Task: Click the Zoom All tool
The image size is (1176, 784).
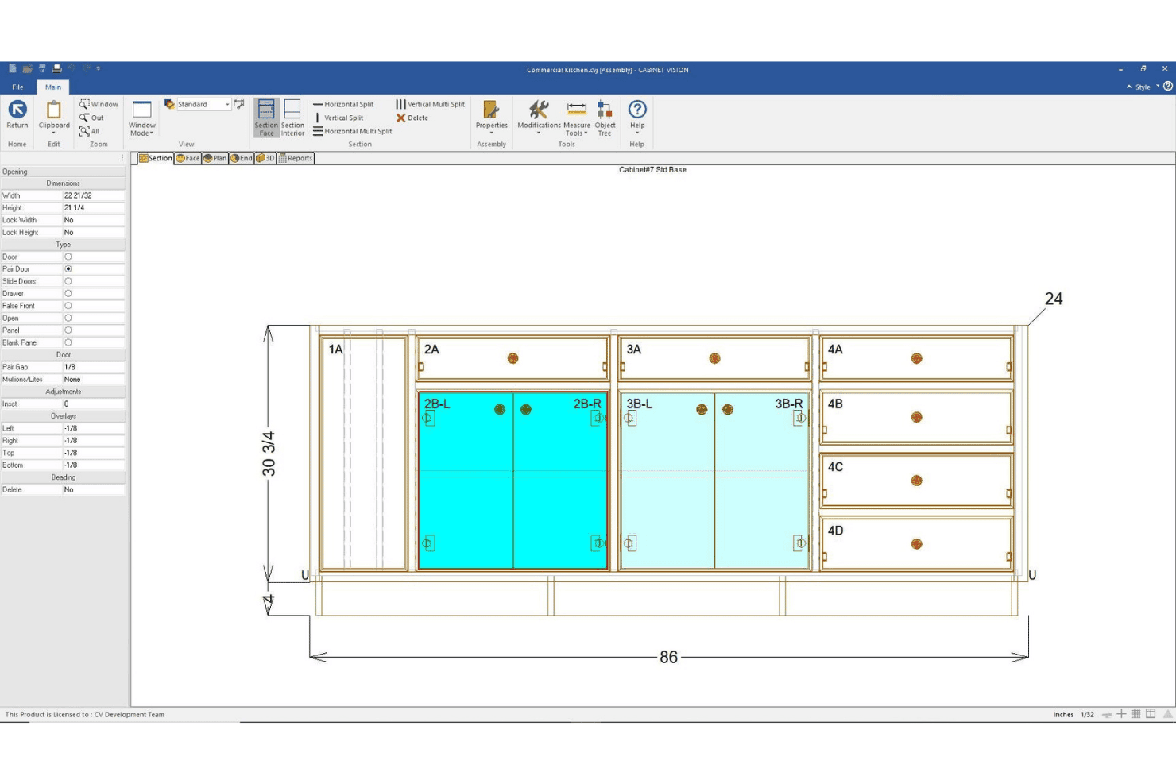Action: coord(90,131)
